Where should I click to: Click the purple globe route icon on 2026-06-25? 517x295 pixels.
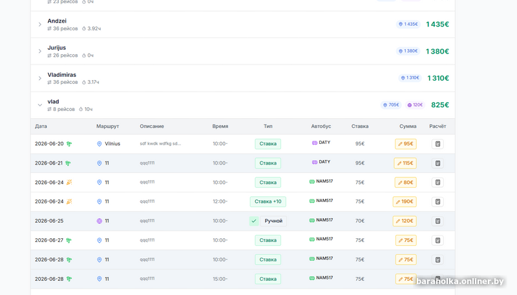click(x=100, y=221)
